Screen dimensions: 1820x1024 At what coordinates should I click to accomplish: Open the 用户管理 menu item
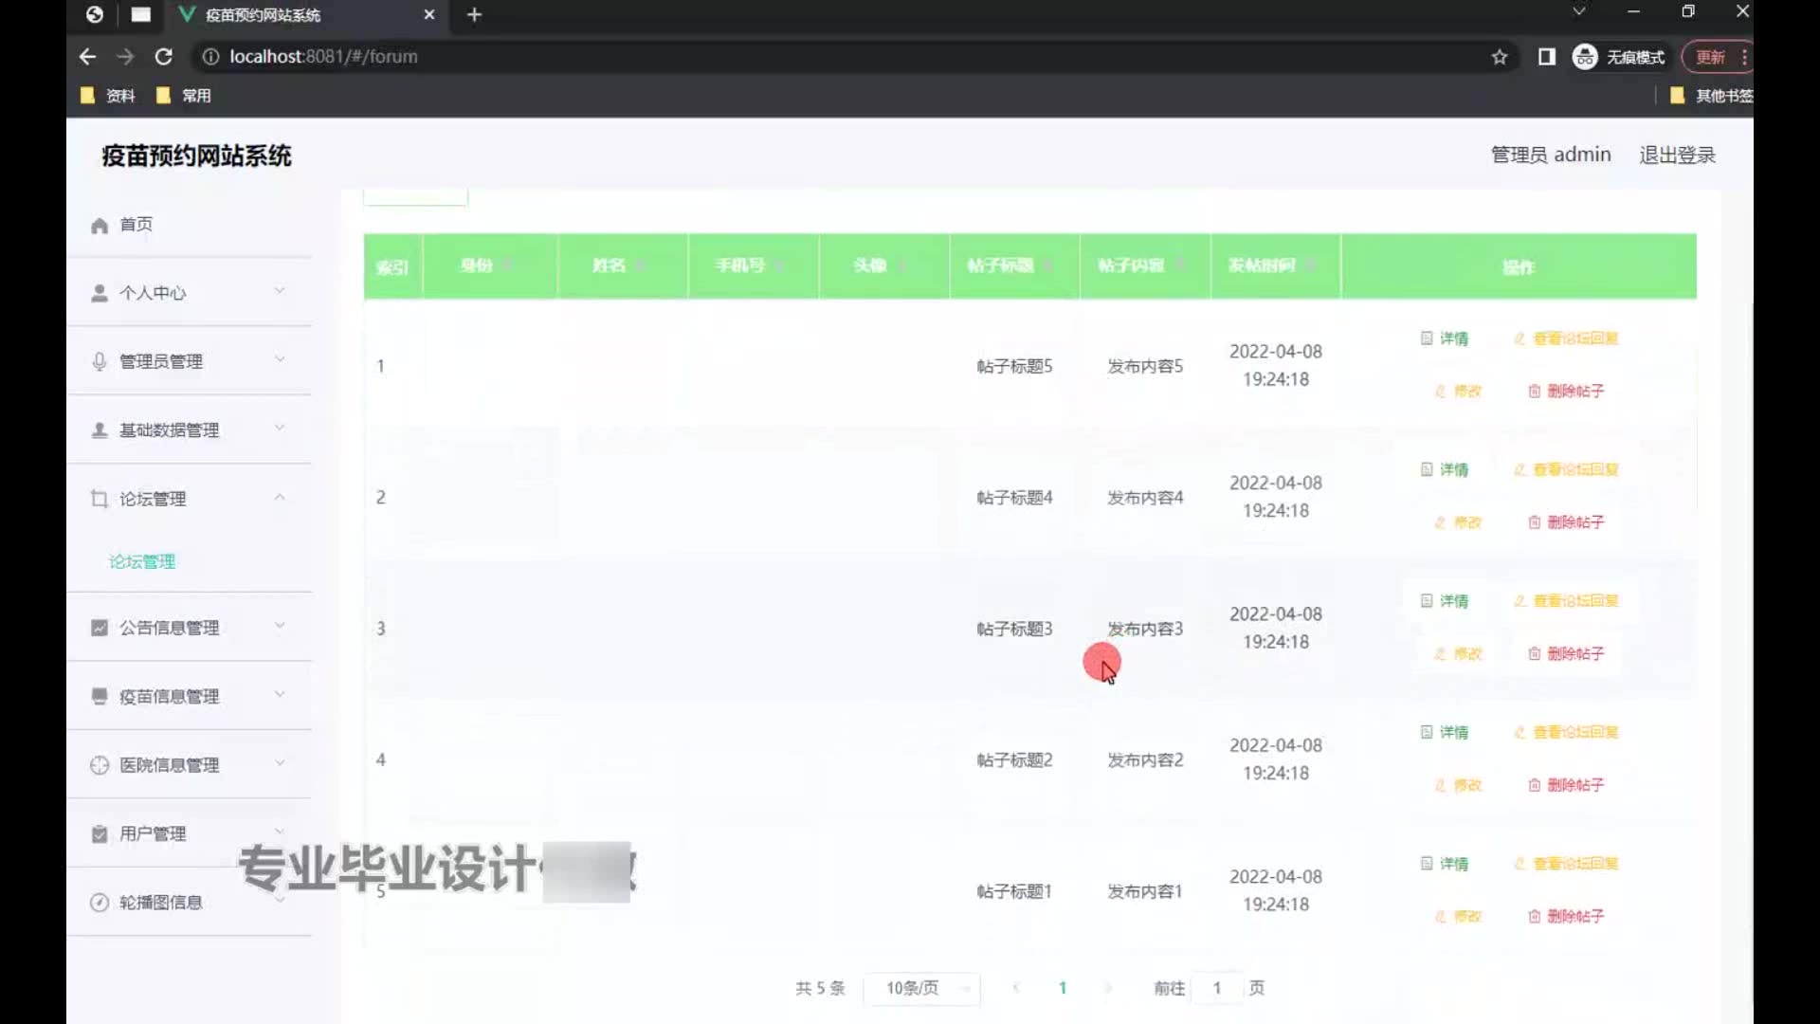(x=153, y=833)
